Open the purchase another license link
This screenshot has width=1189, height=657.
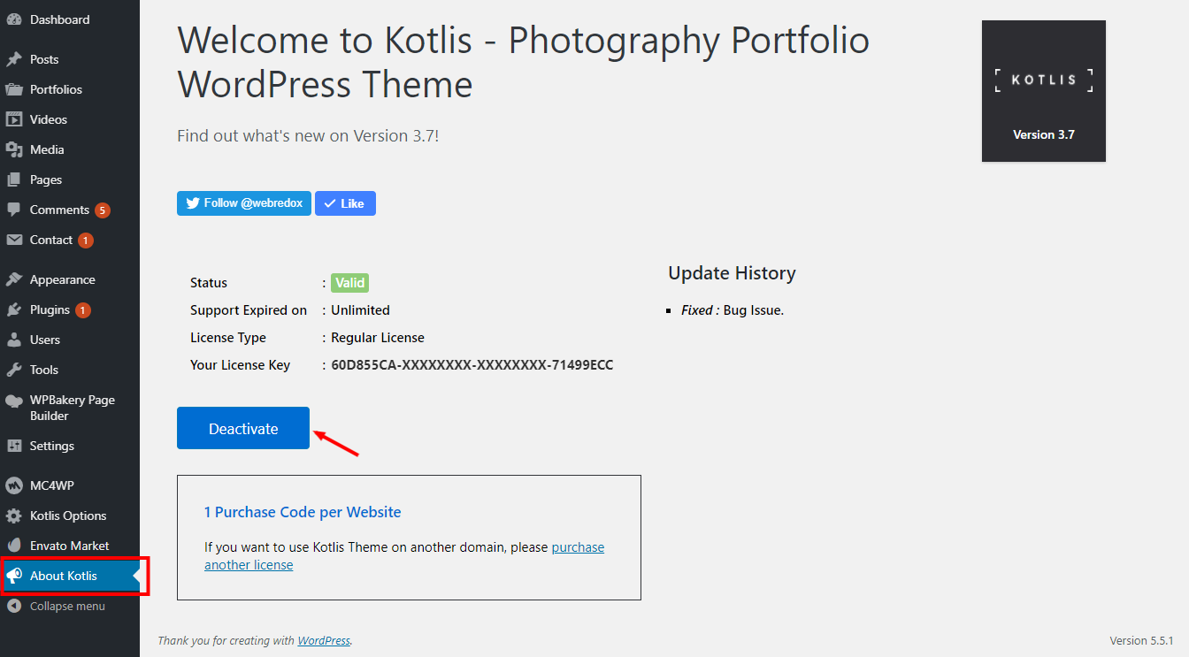(x=578, y=547)
